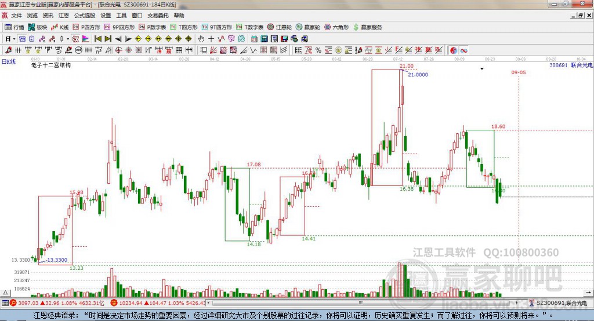
Task: Open the 工具 menu
Action: 121,16
